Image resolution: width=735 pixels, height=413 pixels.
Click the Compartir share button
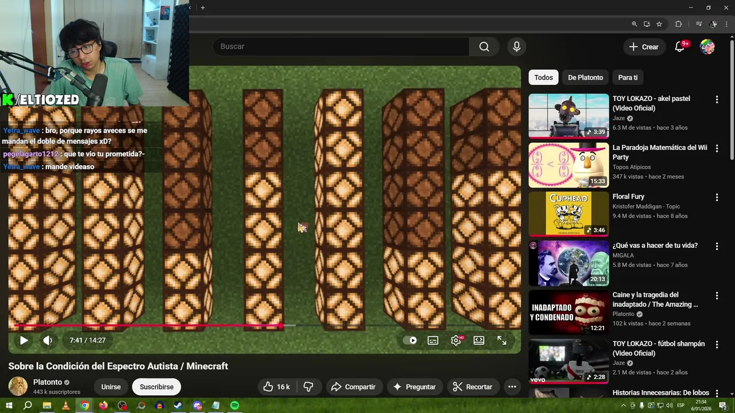(x=353, y=387)
